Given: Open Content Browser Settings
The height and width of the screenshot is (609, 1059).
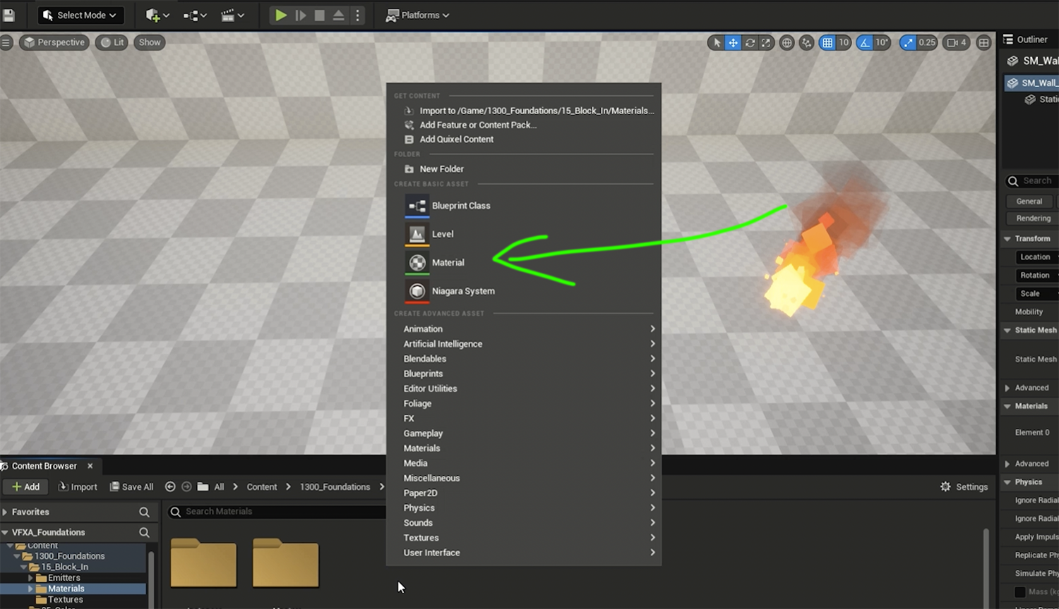Looking at the screenshot, I should [x=964, y=487].
